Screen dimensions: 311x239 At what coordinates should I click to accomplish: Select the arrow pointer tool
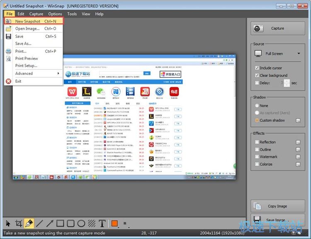coord(8,224)
